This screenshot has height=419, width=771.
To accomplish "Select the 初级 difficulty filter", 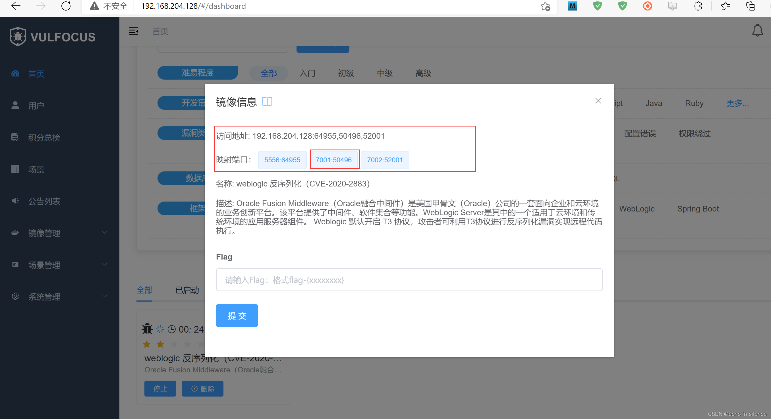I will point(346,73).
